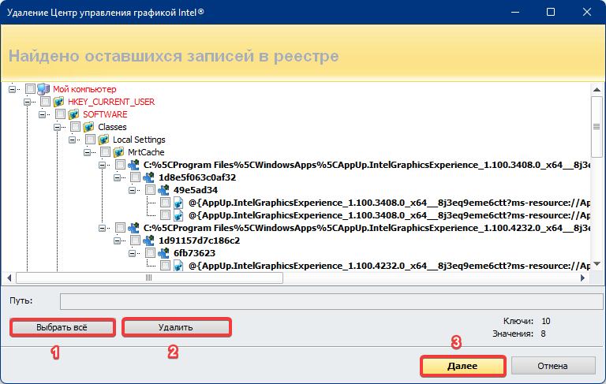Enable the Classes checkbox

76,127
